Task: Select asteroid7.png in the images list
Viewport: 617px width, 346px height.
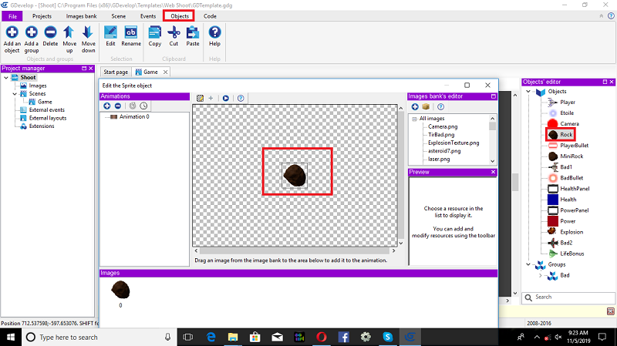Action: click(x=444, y=151)
